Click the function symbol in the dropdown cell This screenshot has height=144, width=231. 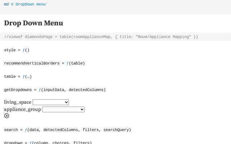click(x=31, y=143)
